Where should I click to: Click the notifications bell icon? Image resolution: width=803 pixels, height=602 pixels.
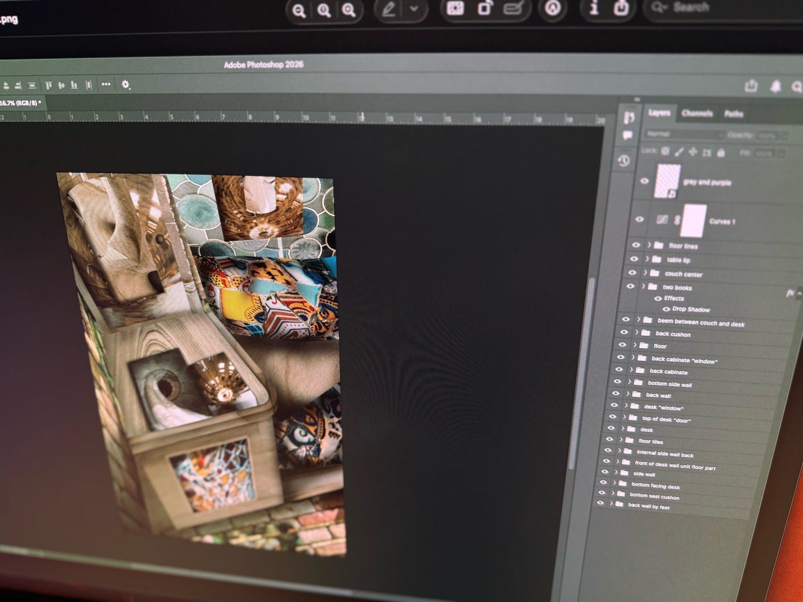[x=775, y=86]
